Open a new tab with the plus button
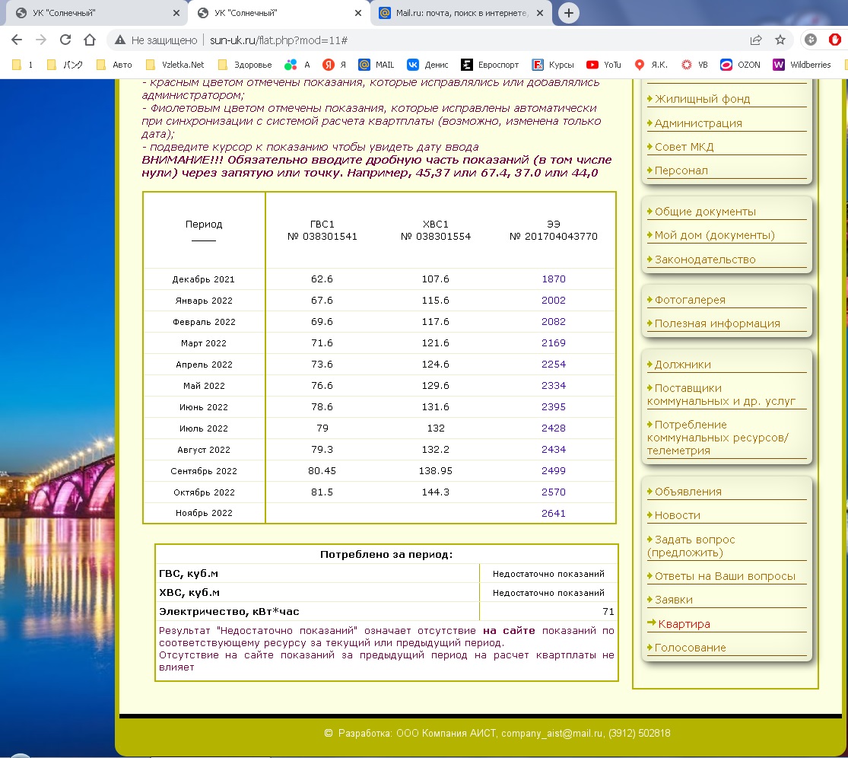 point(568,13)
